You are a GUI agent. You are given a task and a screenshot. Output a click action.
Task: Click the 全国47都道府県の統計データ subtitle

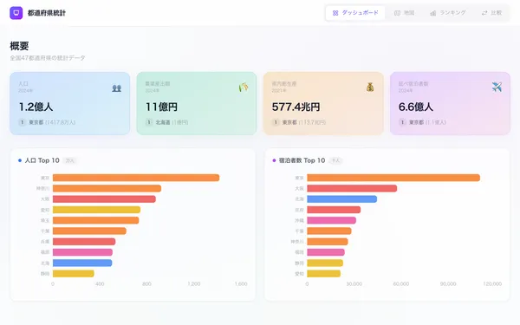click(48, 58)
